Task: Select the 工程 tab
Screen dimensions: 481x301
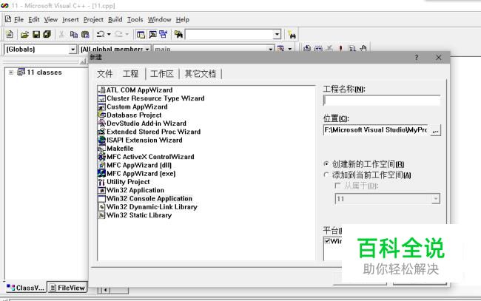Action: coord(131,74)
